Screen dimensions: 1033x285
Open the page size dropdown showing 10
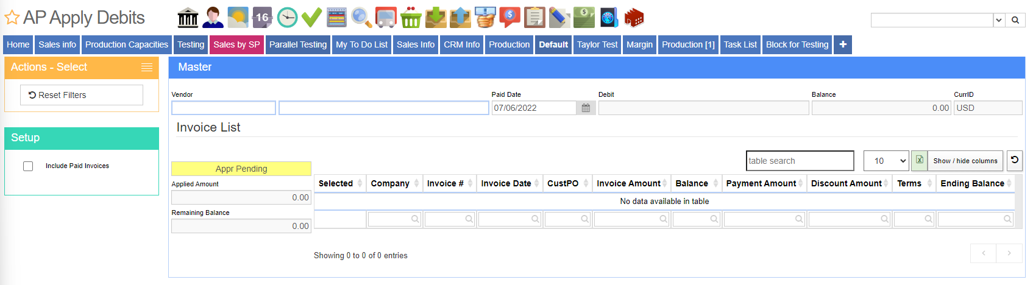point(886,161)
